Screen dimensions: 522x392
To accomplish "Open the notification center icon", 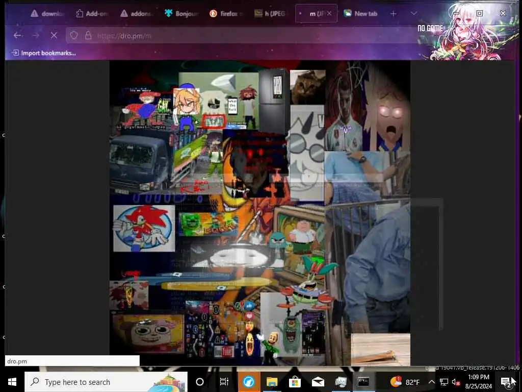I will tap(506, 382).
